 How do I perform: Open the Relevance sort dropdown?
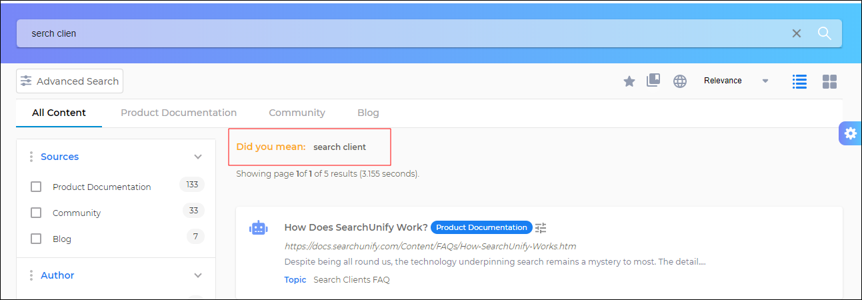736,81
